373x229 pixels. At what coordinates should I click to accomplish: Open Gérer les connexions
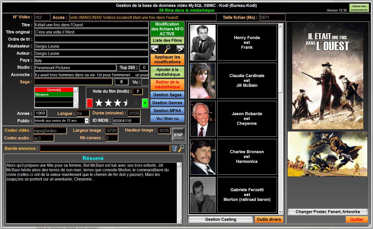tap(359, 8)
